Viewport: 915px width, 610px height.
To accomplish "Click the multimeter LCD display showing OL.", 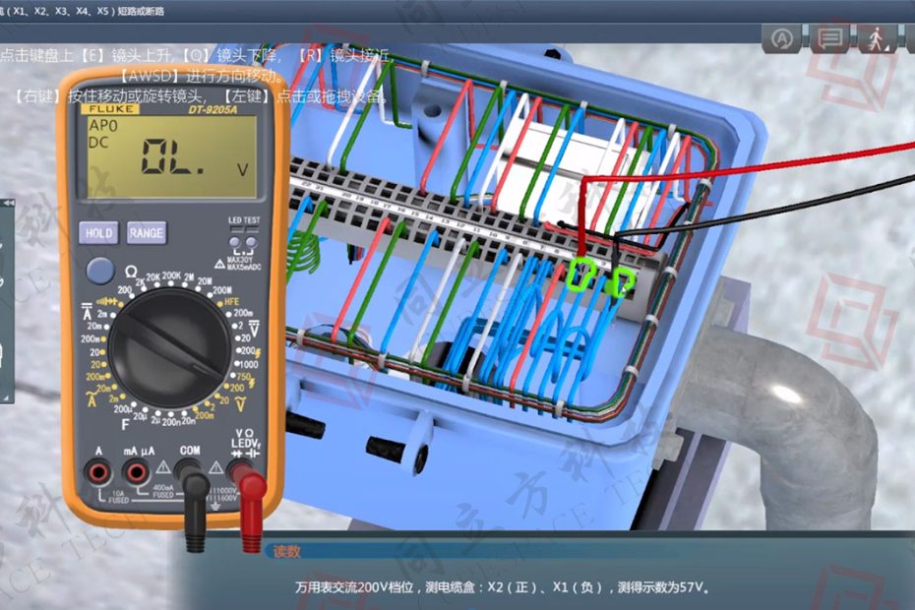I will click(171, 156).
